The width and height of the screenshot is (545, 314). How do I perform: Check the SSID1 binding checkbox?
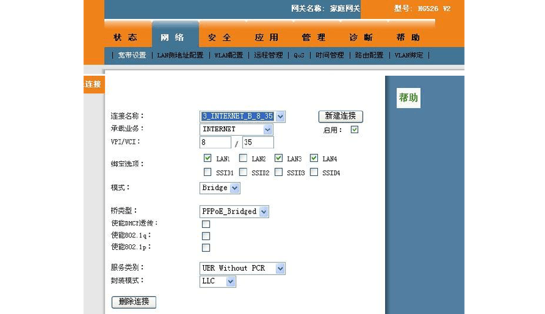pyautogui.click(x=208, y=172)
